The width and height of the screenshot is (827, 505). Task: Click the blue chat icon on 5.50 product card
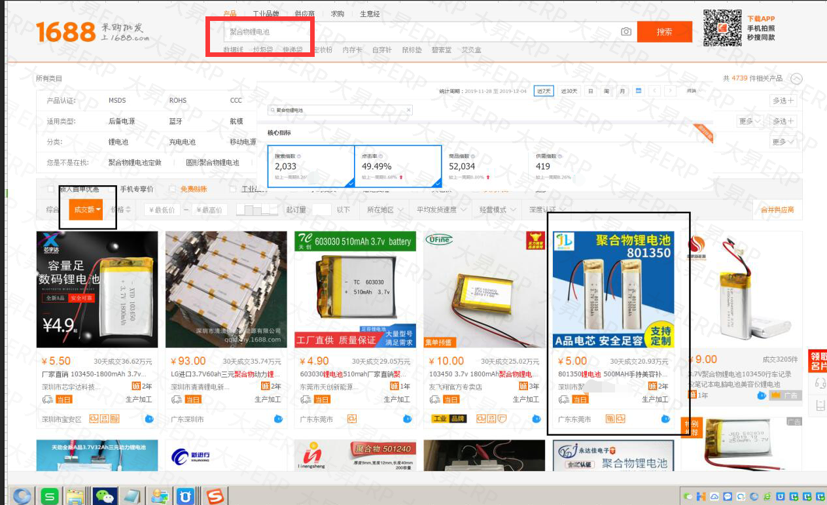[x=149, y=419]
